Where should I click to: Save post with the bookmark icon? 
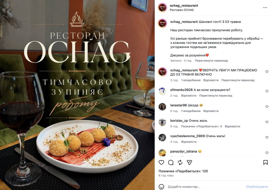(x=265, y=162)
